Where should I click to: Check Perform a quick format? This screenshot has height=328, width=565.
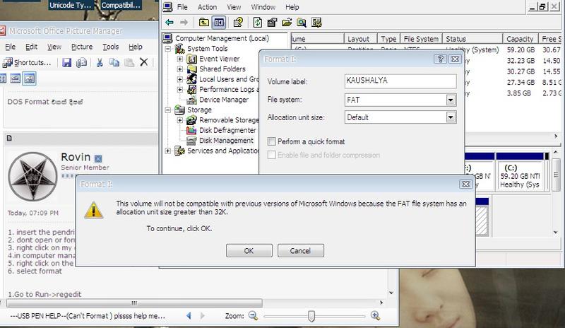pos(272,141)
